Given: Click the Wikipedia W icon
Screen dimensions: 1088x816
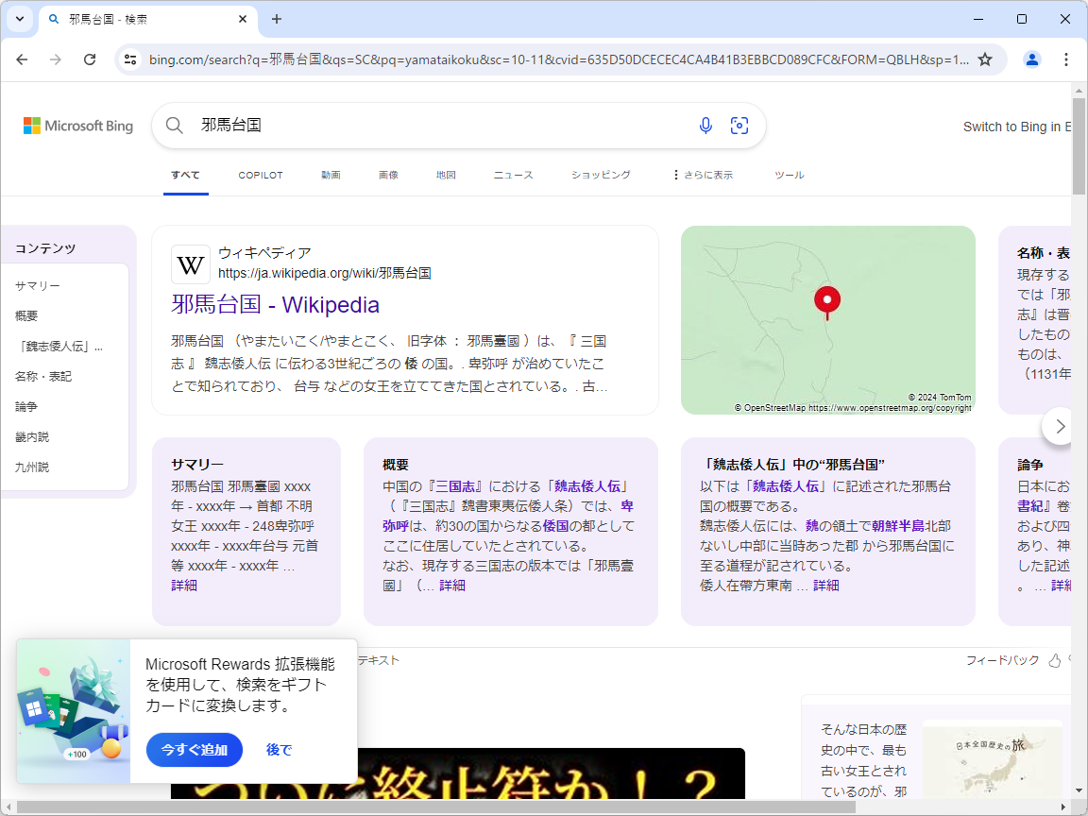Looking at the screenshot, I should point(190,264).
